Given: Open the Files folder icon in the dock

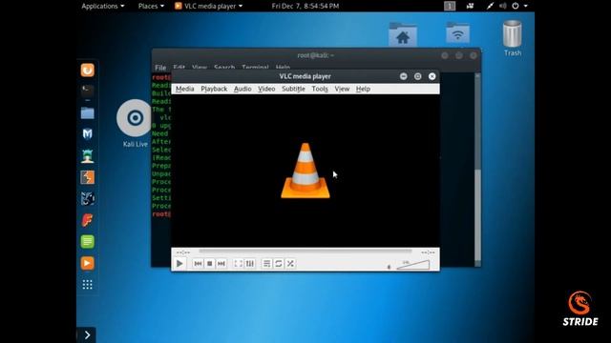Looking at the screenshot, I should click(x=87, y=113).
